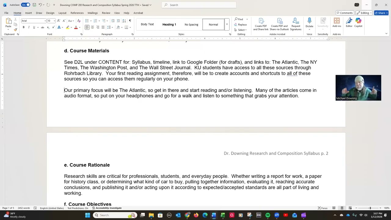The image size is (391, 220).
Task: Click Find in Editing group
Action: (239, 19)
